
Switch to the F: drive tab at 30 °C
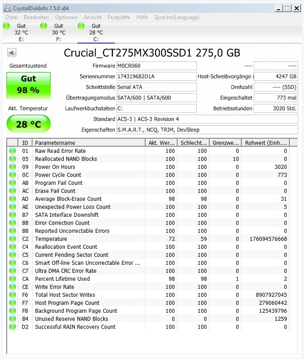click(x=59, y=32)
